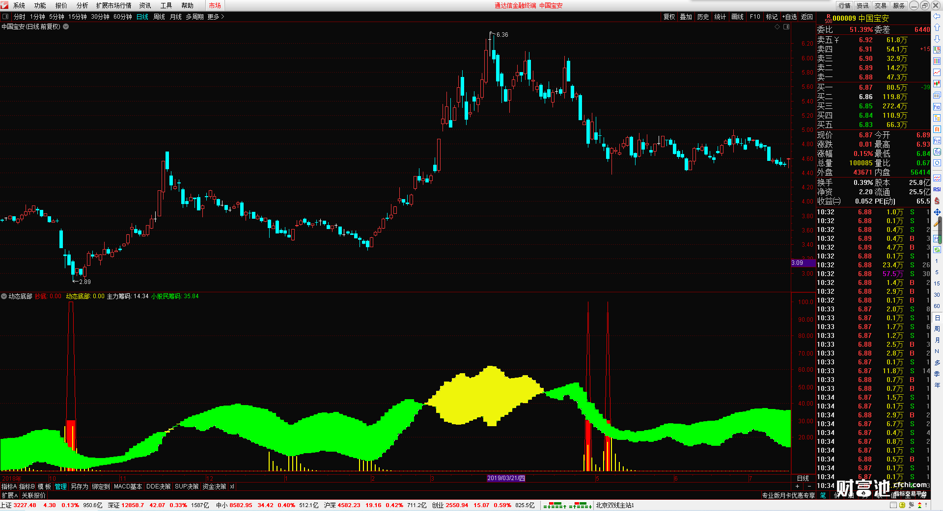Open 统计 statistics option
Image resolution: width=943 pixels, height=511 pixels.
pyautogui.click(x=720, y=17)
